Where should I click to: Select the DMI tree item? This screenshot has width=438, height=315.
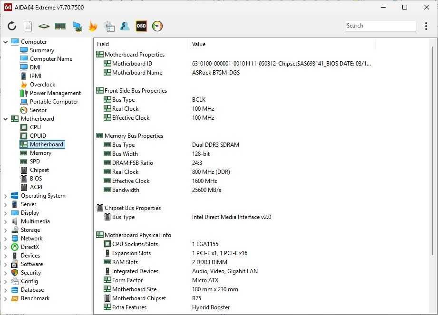pyautogui.click(x=35, y=67)
